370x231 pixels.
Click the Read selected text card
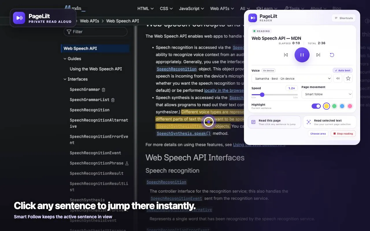pos(330,122)
